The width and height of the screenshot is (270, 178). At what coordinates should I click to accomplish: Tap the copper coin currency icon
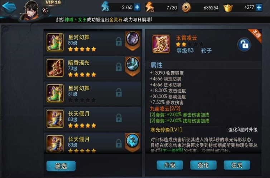[x=186, y=7]
